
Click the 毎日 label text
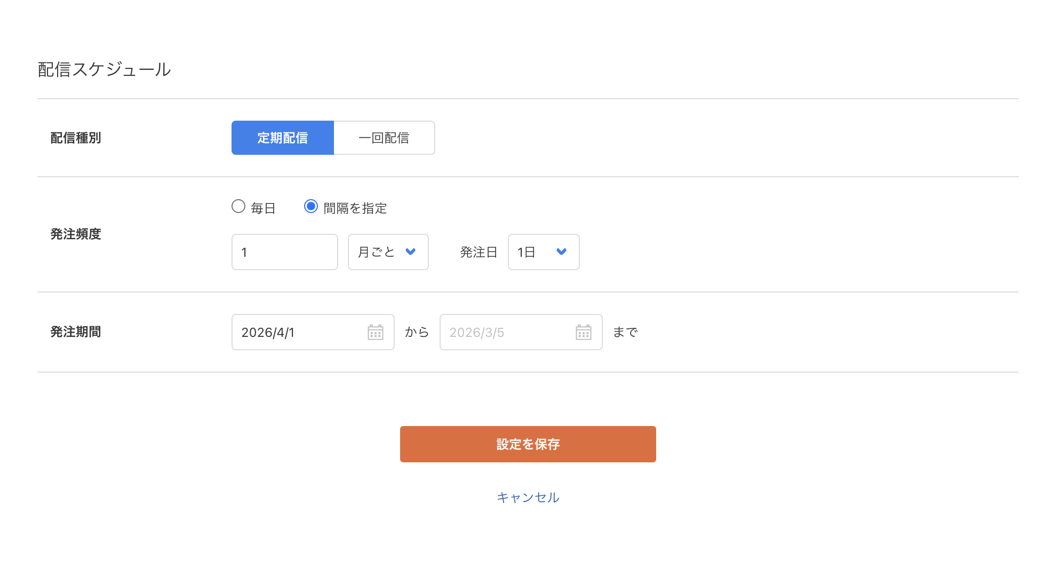tap(263, 208)
